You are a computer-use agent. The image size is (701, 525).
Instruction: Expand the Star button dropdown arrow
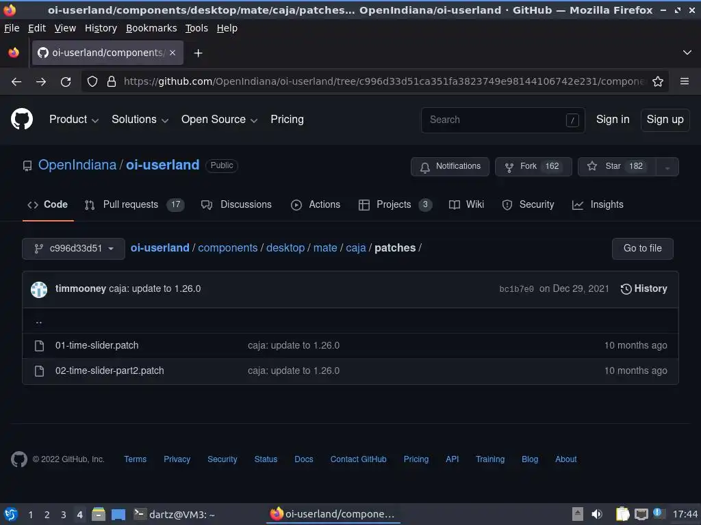[667, 167]
